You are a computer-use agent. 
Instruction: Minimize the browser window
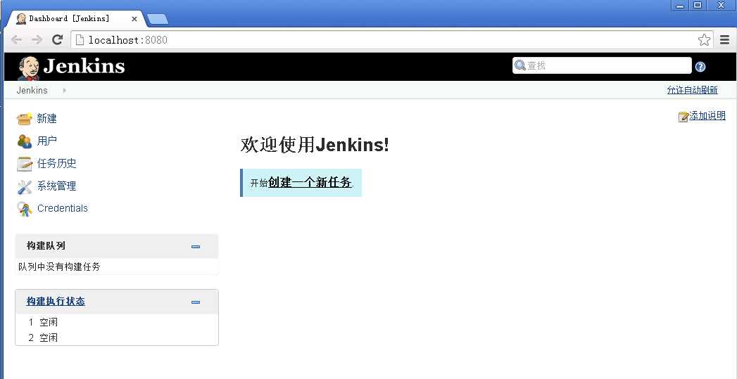click(680, 5)
